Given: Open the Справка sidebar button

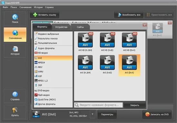Looking at the screenshot, I should coord(15,96).
